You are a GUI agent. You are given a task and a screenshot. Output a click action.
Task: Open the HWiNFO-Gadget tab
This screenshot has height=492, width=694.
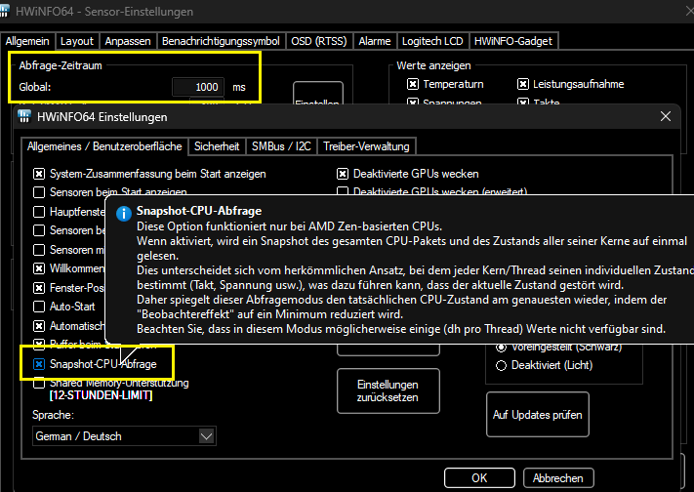[x=513, y=41]
